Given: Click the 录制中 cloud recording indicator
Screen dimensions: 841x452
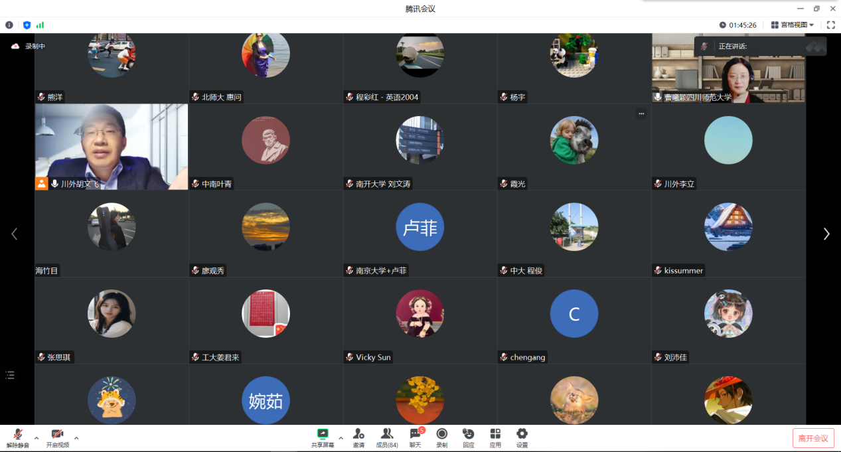Looking at the screenshot, I should pos(29,46).
